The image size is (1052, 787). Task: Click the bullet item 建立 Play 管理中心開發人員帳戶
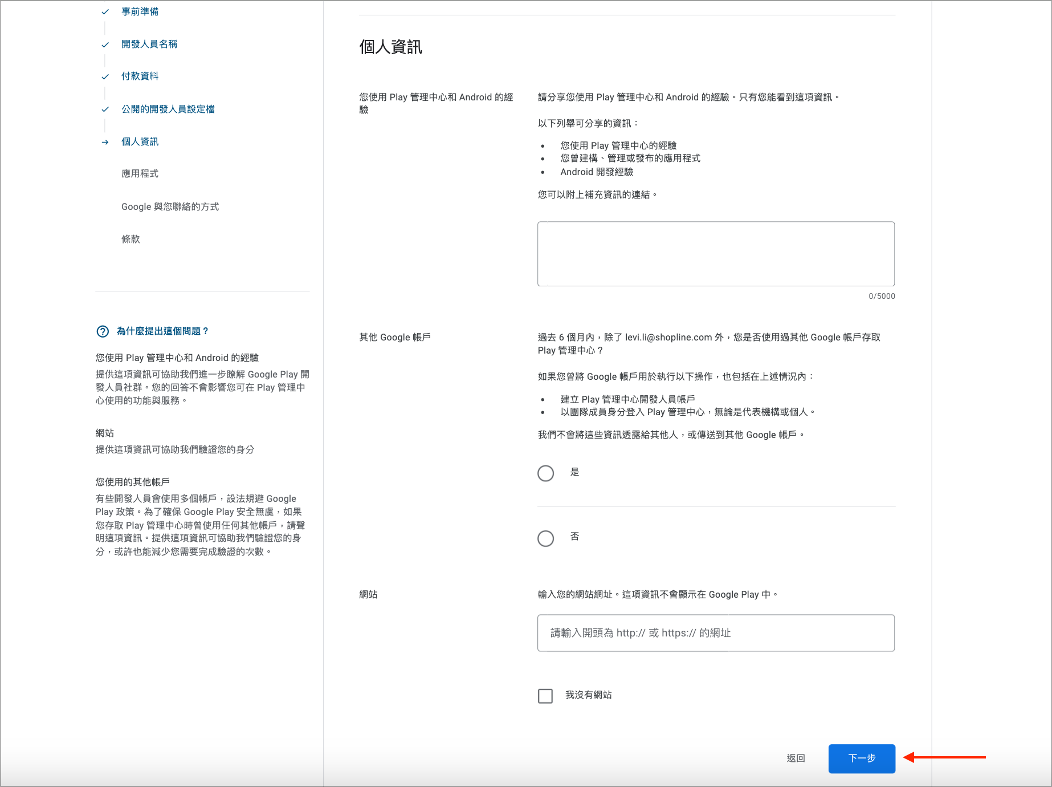pos(627,399)
